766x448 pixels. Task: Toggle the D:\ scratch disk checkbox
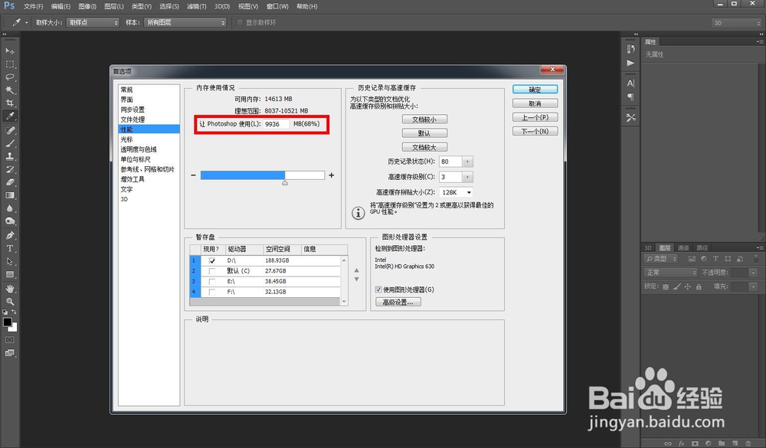pyautogui.click(x=212, y=261)
